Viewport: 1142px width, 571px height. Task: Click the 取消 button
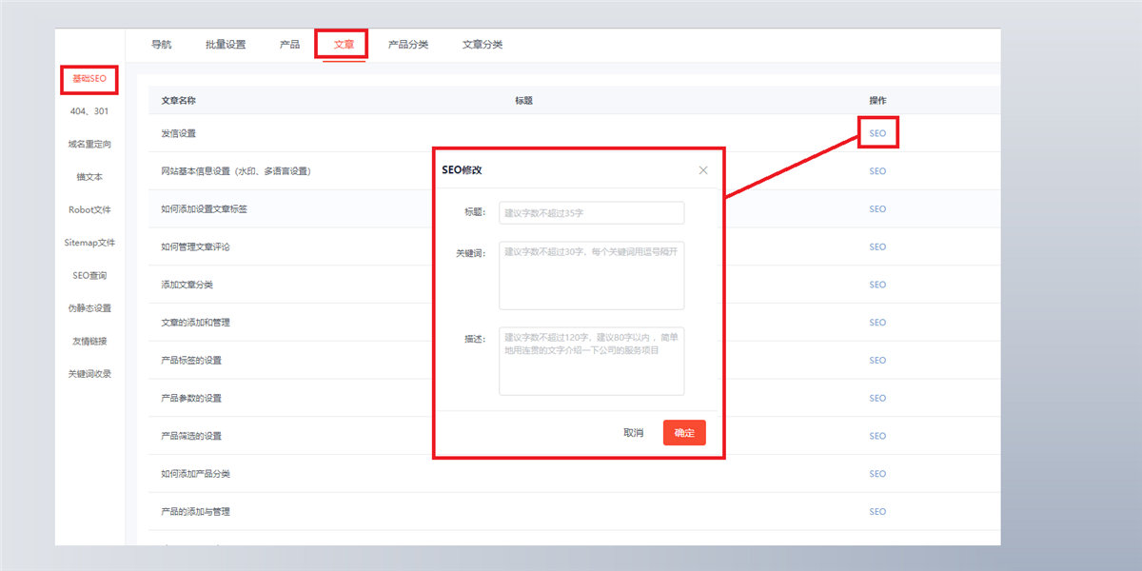point(633,433)
